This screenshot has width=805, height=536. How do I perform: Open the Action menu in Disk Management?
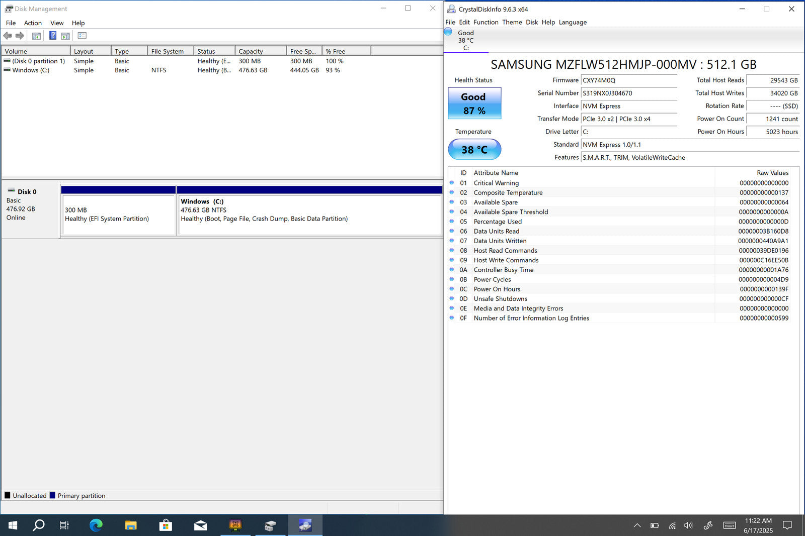point(33,23)
